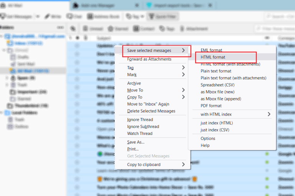Open the Address Book
The width and height of the screenshot is (295, 196).
point(91,17)
